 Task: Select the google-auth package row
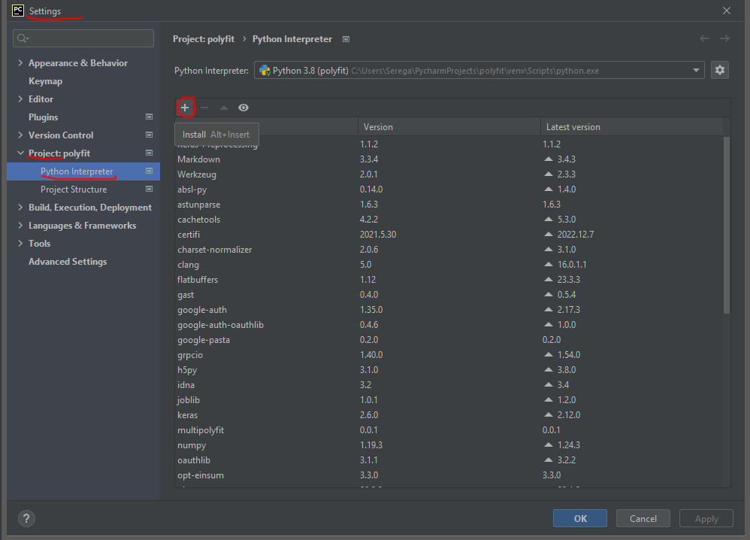point(449,310)
